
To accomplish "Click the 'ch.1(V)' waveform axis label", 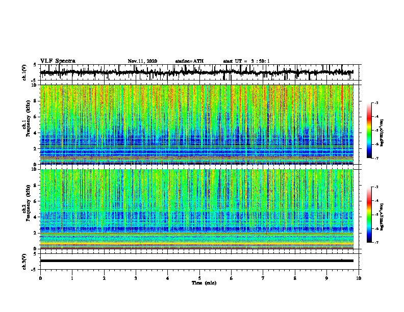I will [24, 72].
